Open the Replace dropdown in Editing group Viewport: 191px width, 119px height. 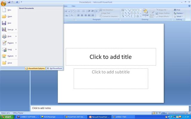coord(184,13)
